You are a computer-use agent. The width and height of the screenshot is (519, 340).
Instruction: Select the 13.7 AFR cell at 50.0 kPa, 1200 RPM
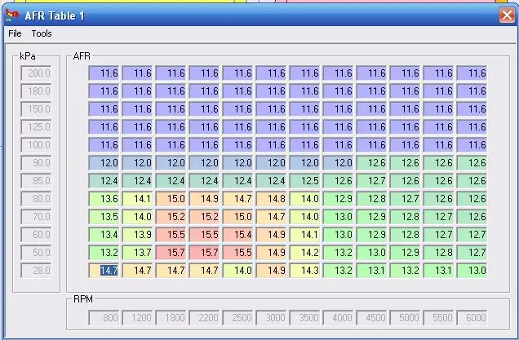tap(138, 253)
